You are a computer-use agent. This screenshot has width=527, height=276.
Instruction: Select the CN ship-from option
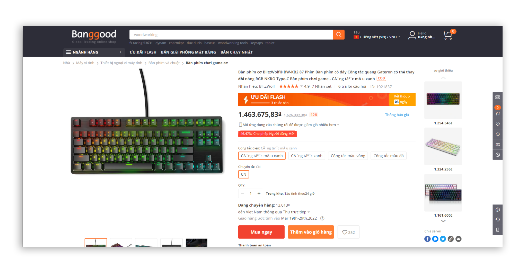tap(243, 174)
